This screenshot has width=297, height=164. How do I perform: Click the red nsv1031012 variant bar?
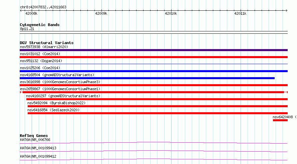154,57
